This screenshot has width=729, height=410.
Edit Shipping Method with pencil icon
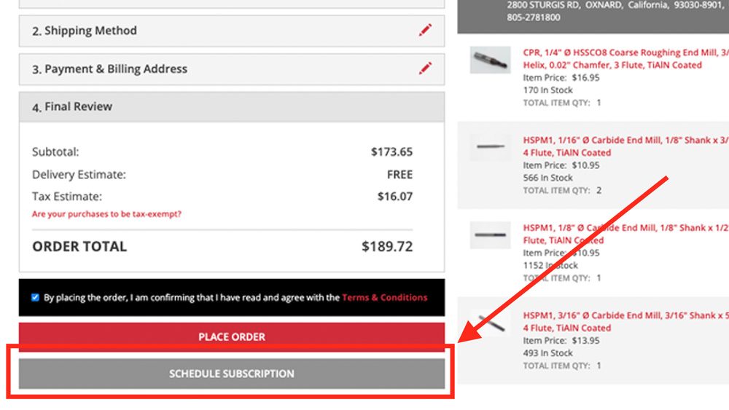click(x=425, y=30)
